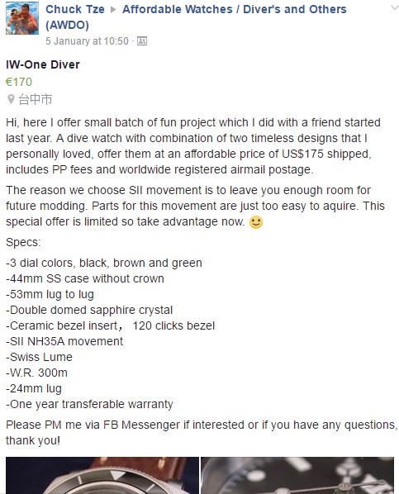The height and width of the screenshot is (494, 399).
Task: Click the One year transferable warranty line
Action: pos(89,404)
